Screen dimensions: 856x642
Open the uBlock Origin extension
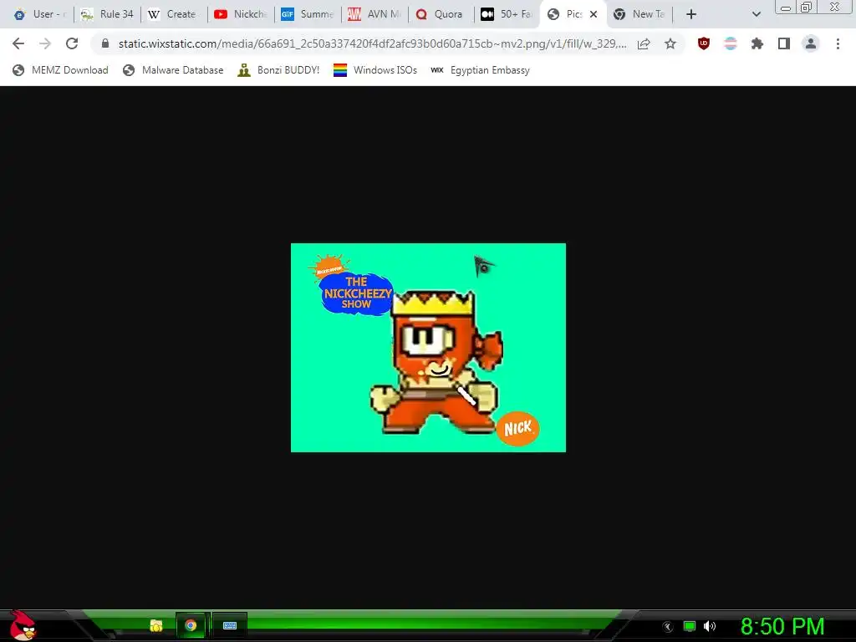pos(704,43)
